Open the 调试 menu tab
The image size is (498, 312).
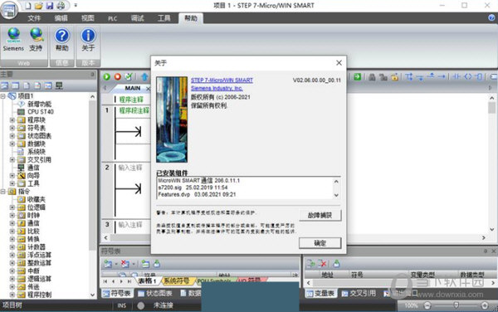pyautogui.click(x=137, y=18)
